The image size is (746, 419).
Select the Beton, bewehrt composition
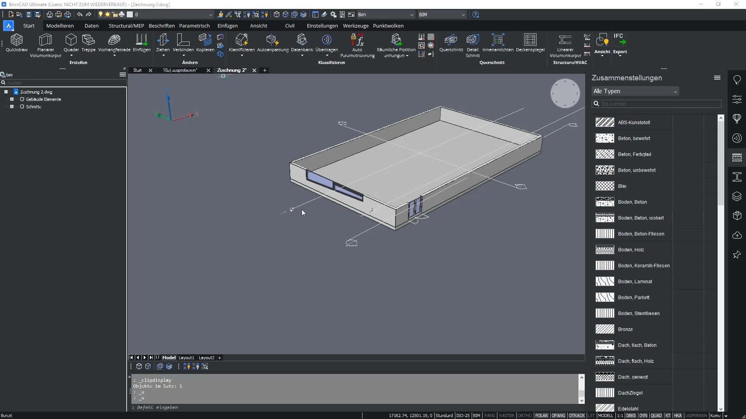coord(634,139)
